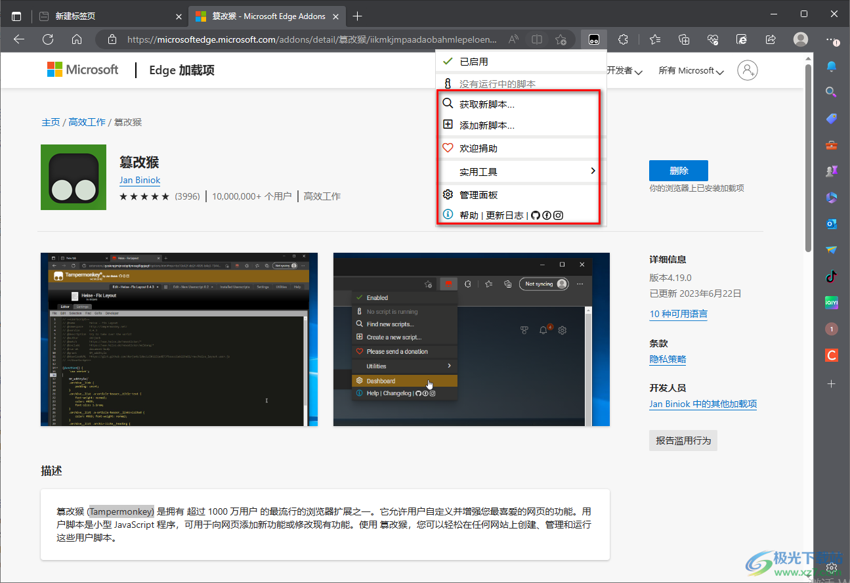Open the Favorites list icon
Screen dimensions: 850x583
coord(654,39)
